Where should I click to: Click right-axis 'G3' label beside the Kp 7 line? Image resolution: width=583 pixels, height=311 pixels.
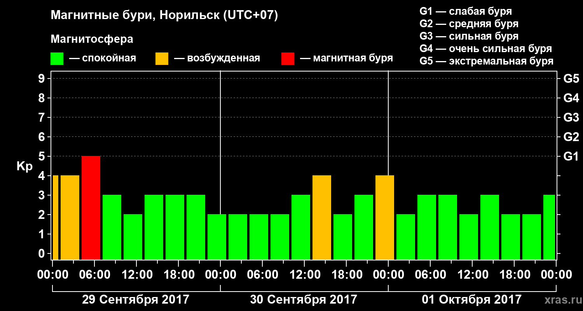click(x=571, y=117)
